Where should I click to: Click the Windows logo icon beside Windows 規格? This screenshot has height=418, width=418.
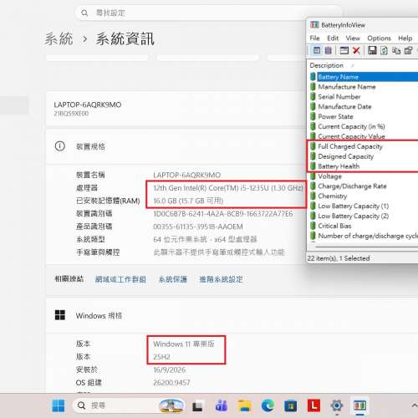[60, 315]
